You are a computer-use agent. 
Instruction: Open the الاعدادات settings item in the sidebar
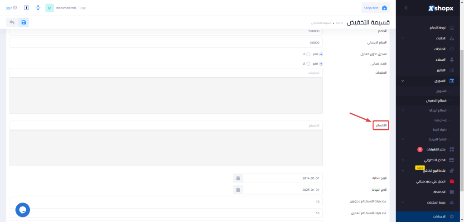click(x=438, y=217)
